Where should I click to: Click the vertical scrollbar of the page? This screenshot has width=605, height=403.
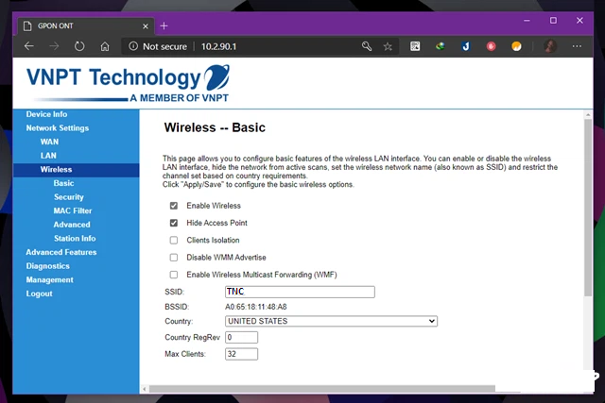click(588, 208)
